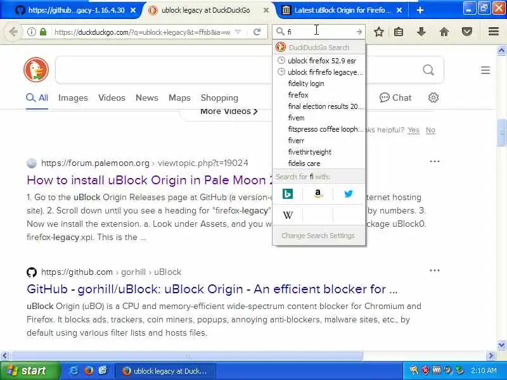Select fivethirtyeight suggestion
The height and width of the screenshot is (380, 507).
[319, 152]
